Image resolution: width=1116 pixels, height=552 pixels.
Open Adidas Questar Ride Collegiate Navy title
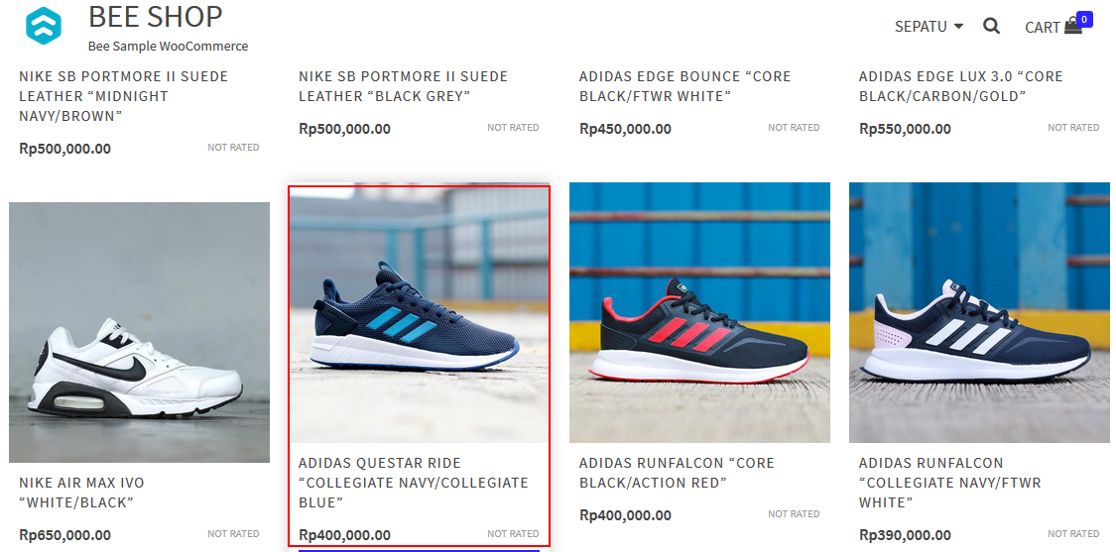point(414,483)
